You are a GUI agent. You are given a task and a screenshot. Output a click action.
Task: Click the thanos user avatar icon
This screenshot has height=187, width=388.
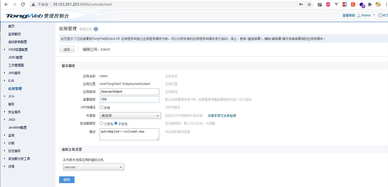(359, 15)
